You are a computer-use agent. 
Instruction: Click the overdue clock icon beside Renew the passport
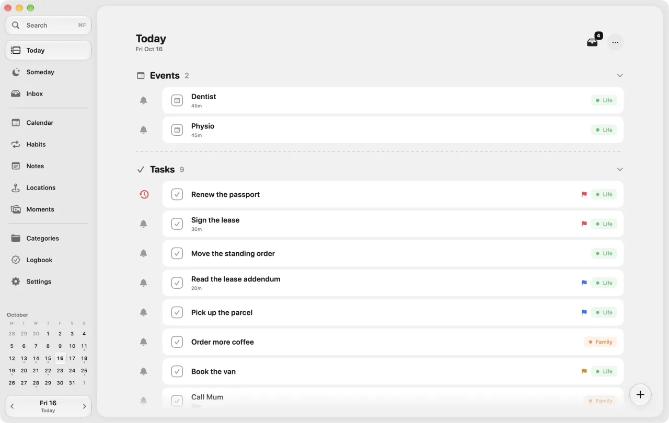(144, 194)
